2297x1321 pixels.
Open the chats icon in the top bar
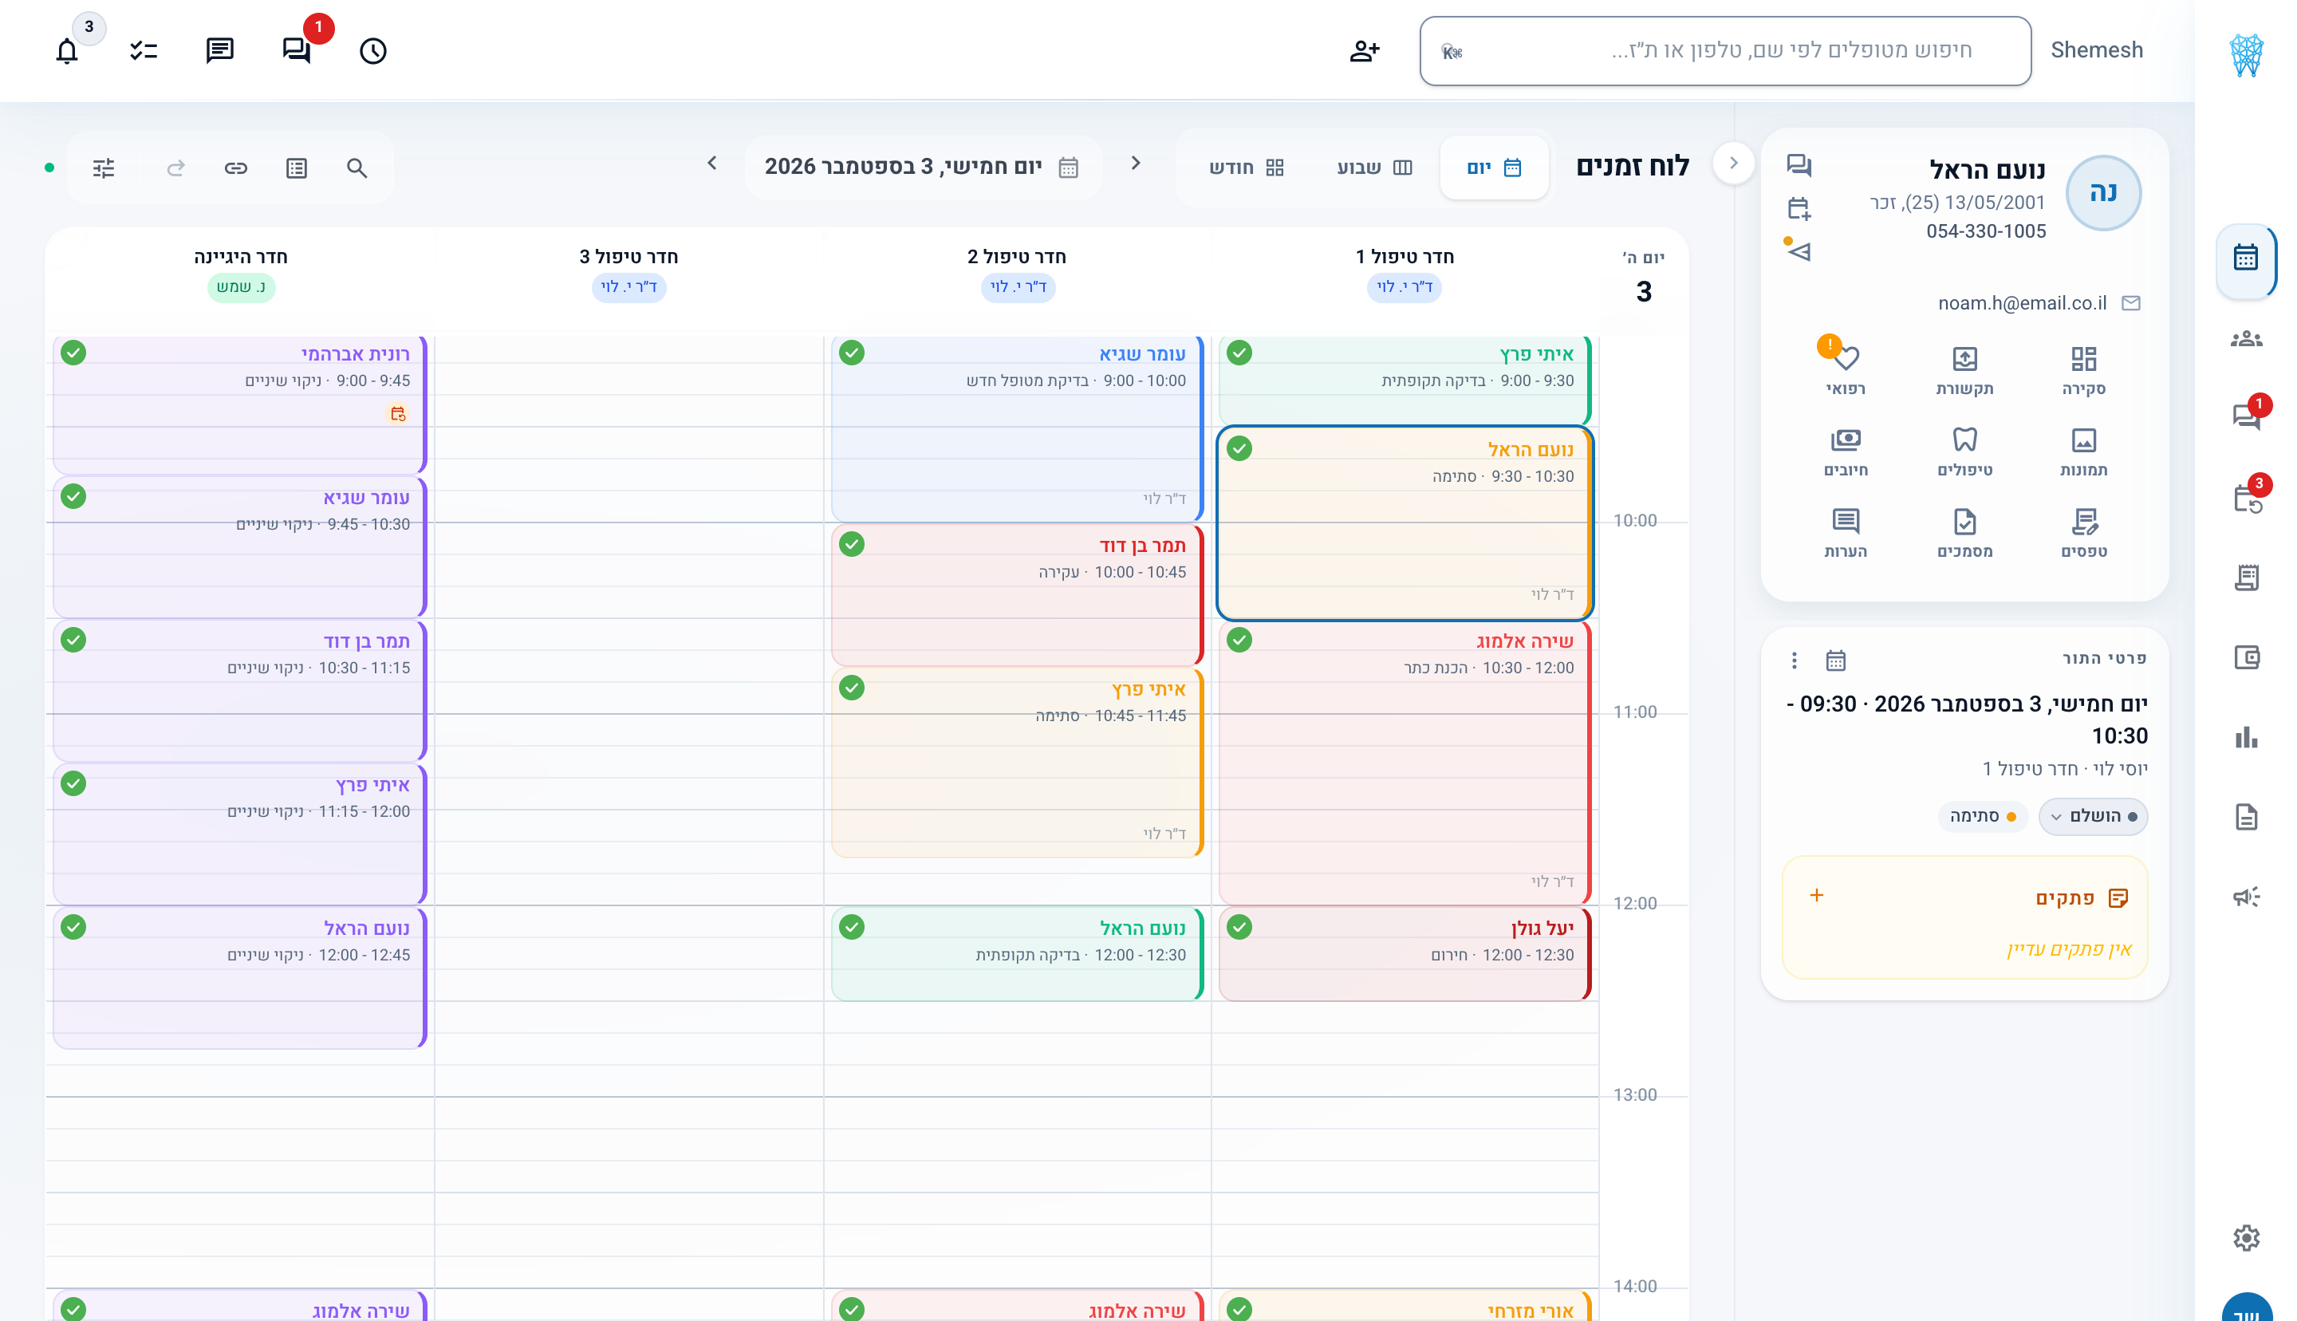tap(297, 51)
